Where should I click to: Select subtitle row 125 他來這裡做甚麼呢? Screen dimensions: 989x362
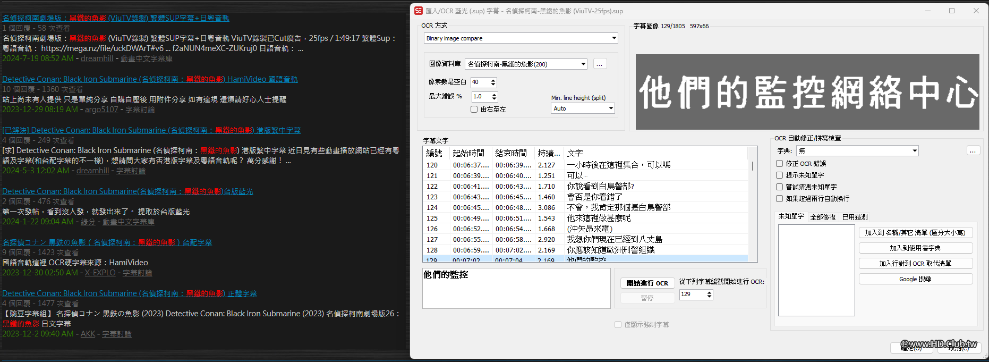585,218
